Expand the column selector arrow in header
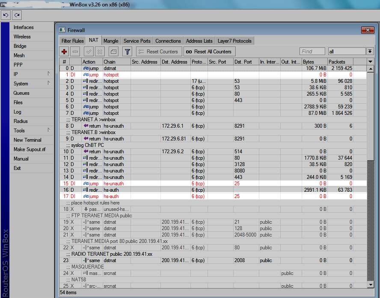380x298 pixels. [x=370, y=62]
